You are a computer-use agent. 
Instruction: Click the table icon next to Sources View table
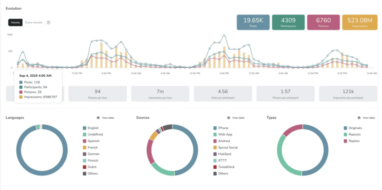229,118
